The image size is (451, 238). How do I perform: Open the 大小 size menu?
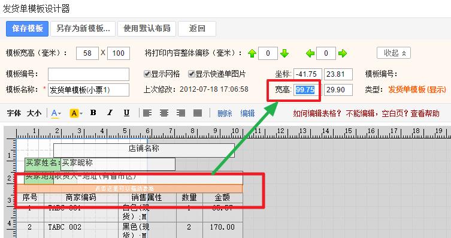coord(34,113)
